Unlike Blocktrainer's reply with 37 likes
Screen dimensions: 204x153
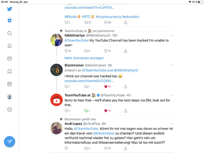[106, 87]
